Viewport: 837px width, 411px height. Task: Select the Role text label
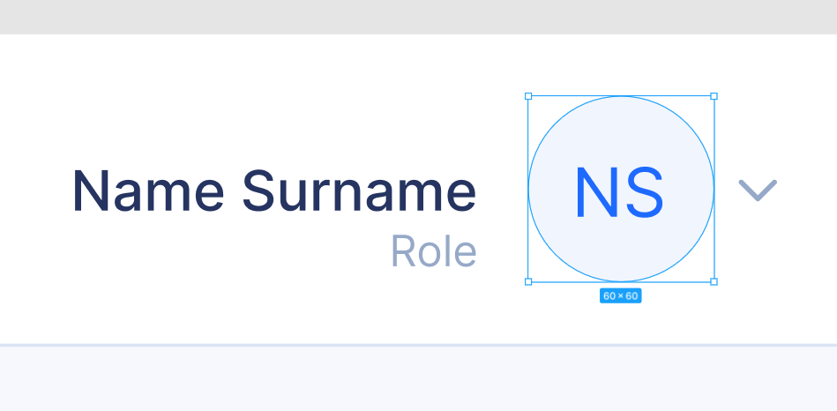433,251
